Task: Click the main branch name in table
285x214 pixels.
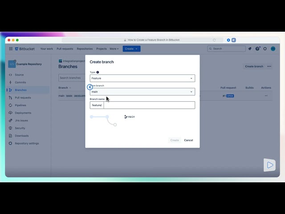Action: (x=61, y=96)
